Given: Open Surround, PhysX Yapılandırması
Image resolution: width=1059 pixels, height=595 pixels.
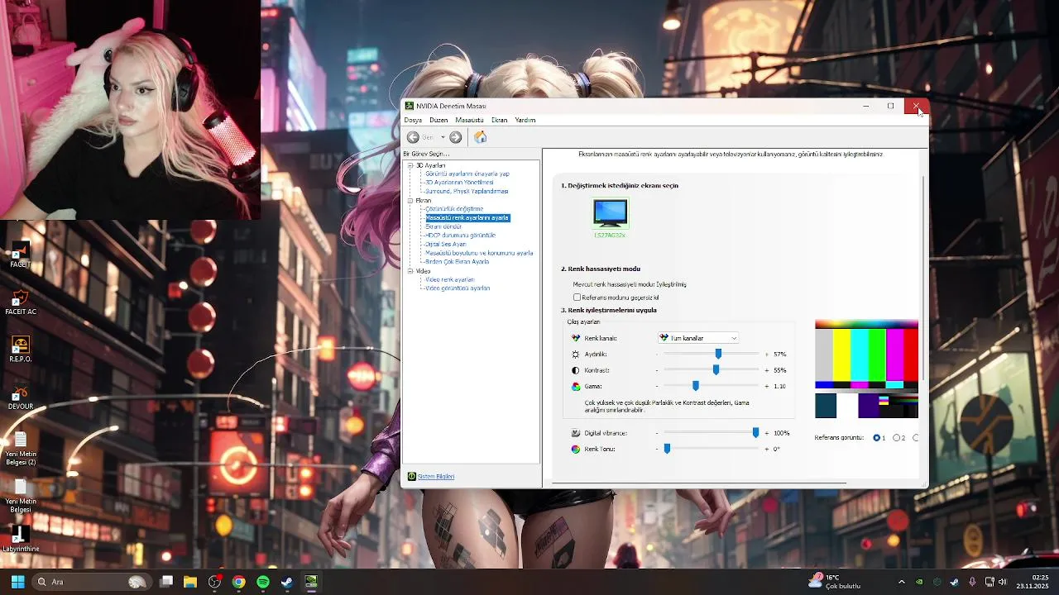Looking at the screenshot, I should [x=467, y=191].
